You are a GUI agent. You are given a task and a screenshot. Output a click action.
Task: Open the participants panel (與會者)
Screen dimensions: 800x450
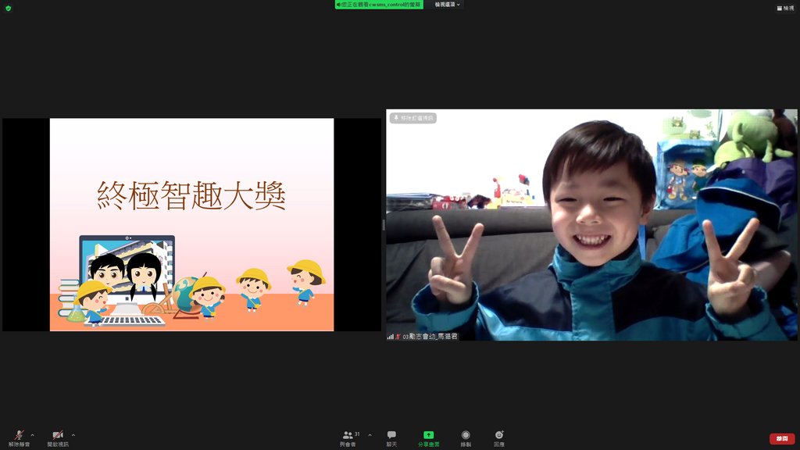pyautogui.click(x=348, y=437)
